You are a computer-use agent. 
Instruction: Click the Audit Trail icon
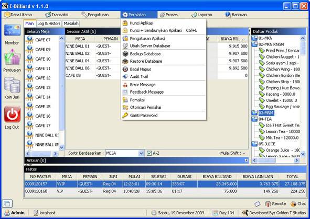[x=125, y=77]
